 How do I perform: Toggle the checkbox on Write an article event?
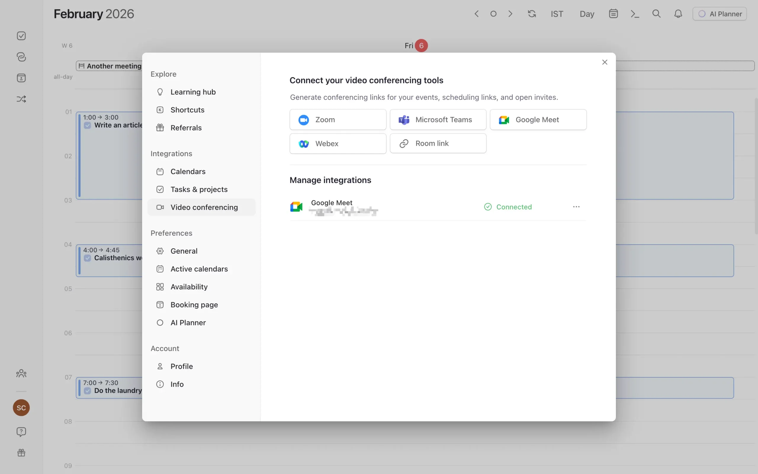point(87,125)
